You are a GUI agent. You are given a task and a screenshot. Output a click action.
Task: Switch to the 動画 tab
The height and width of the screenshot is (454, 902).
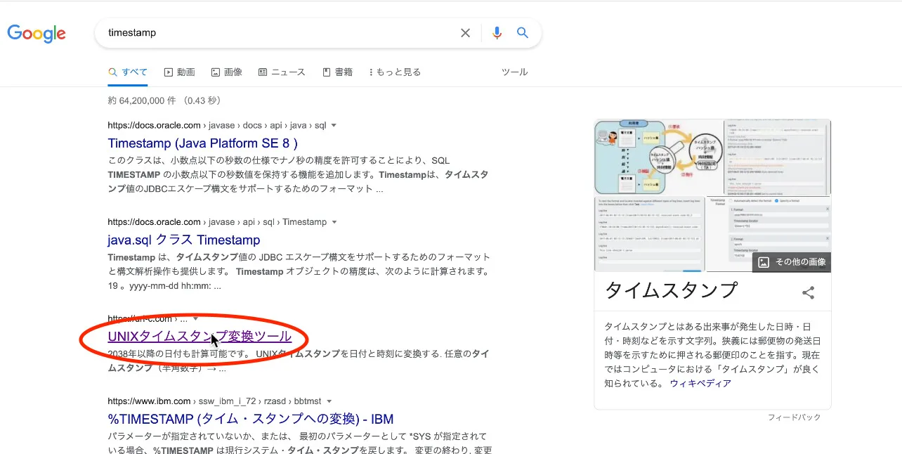[x=179, y=72]
